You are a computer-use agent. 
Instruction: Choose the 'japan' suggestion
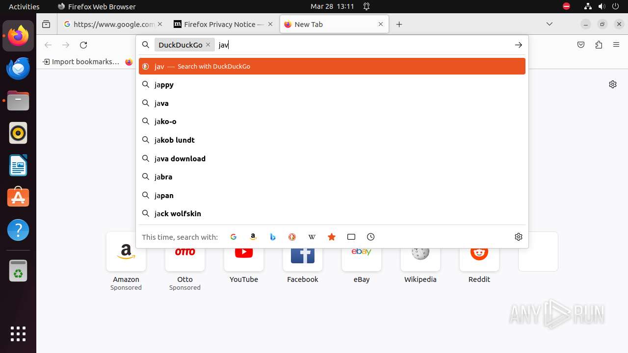(332, 196)
